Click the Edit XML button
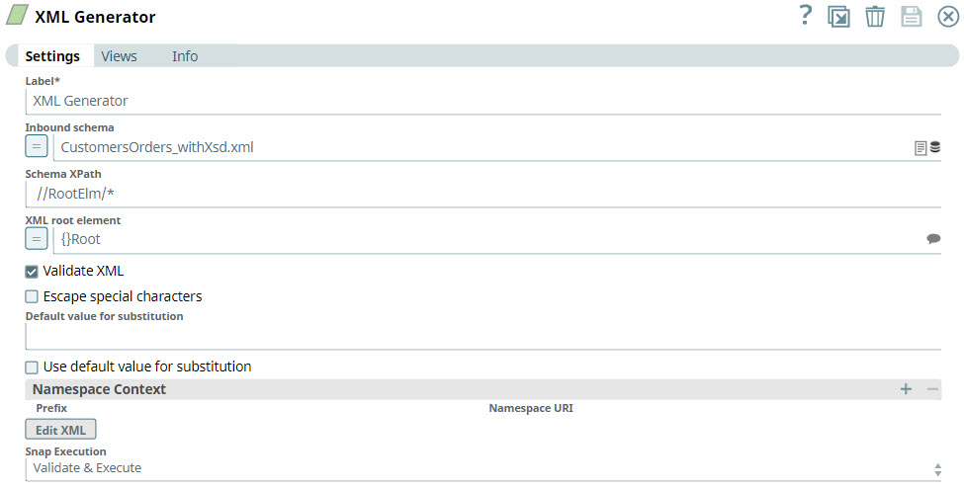 click(60, 430)
